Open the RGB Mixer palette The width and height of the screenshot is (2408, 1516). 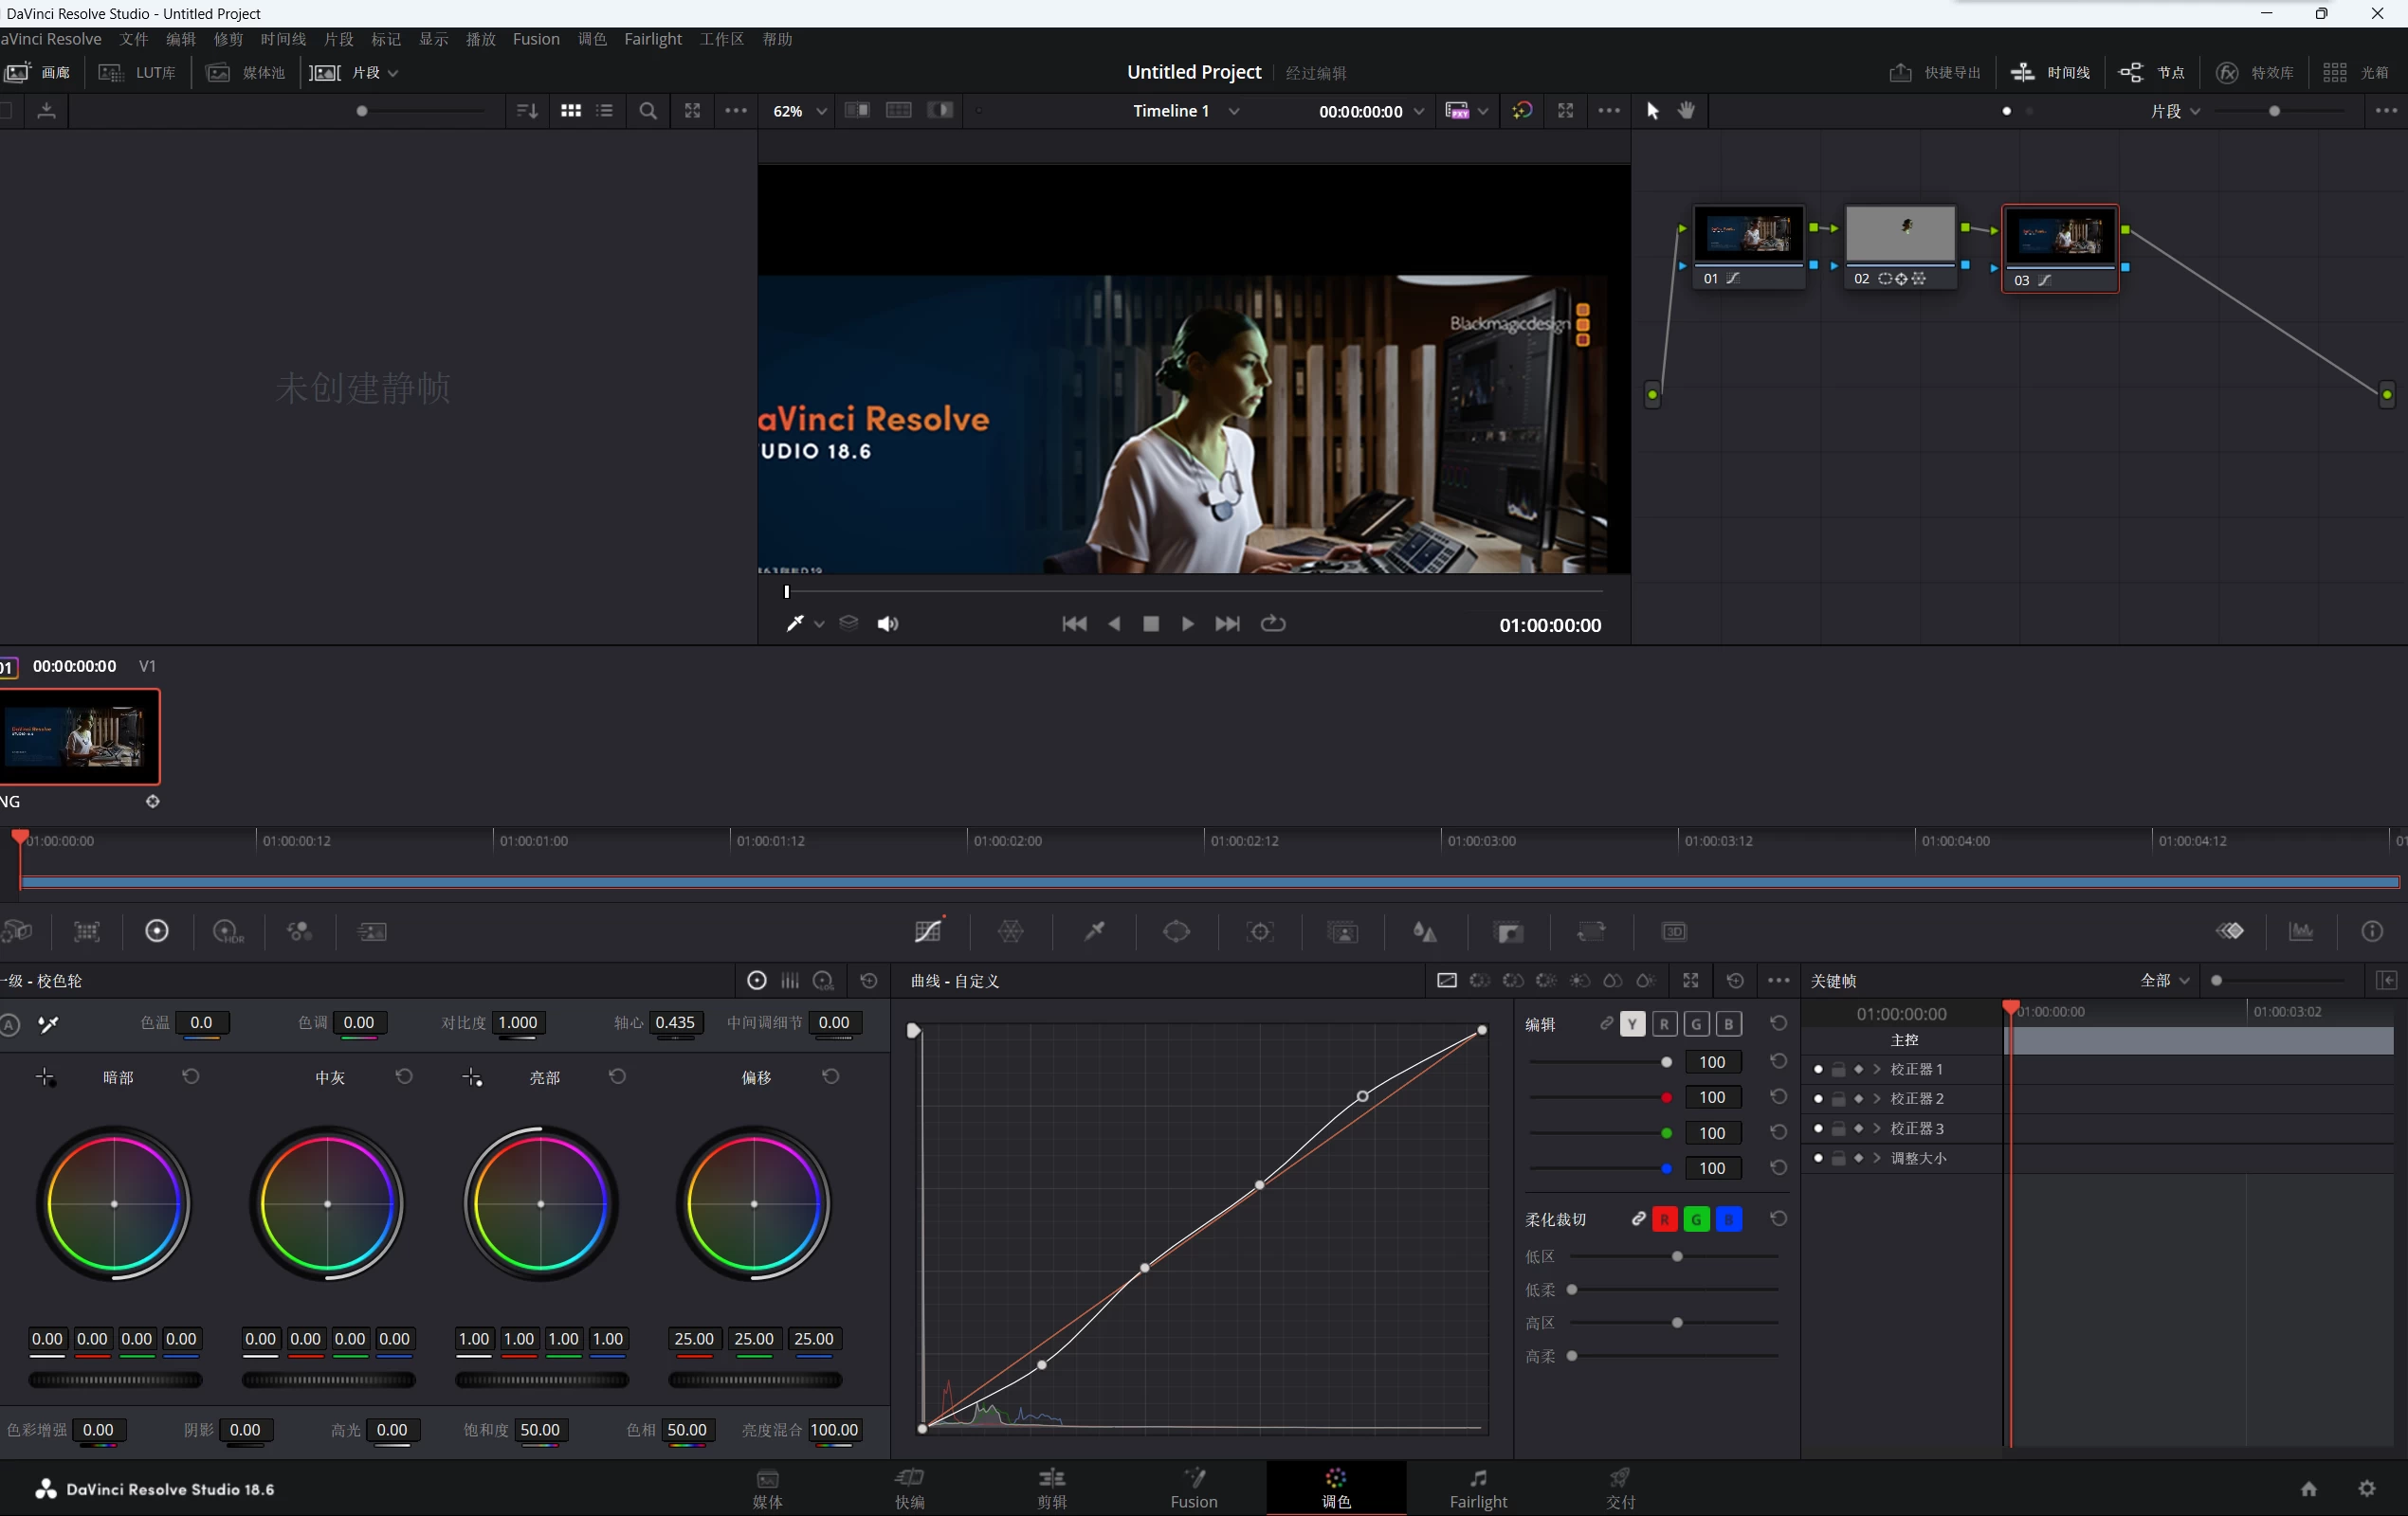(299, 931)
